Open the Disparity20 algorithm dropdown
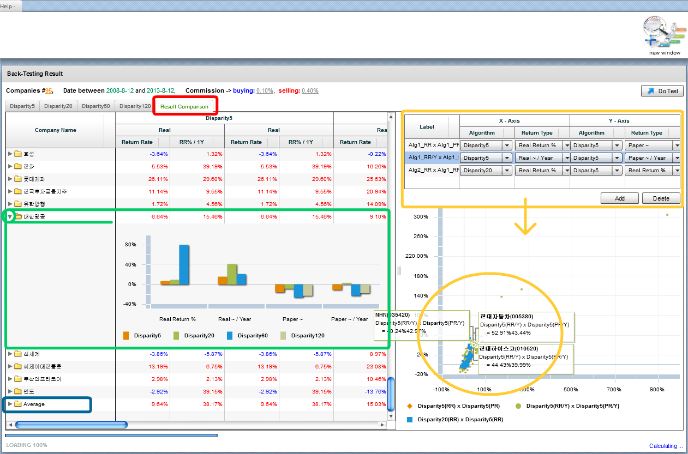Screen dimensions: 688x454 pos(507,171)
